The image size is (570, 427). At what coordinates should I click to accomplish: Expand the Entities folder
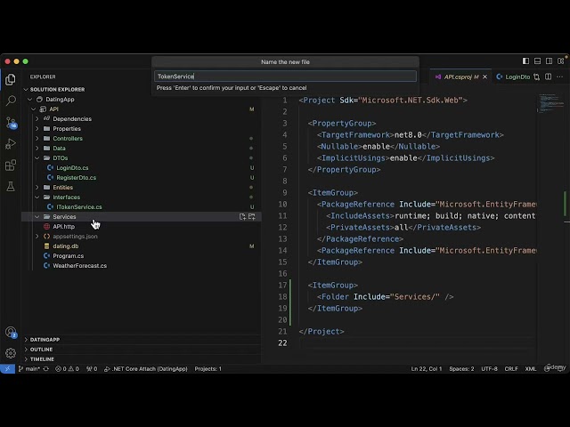37,188
